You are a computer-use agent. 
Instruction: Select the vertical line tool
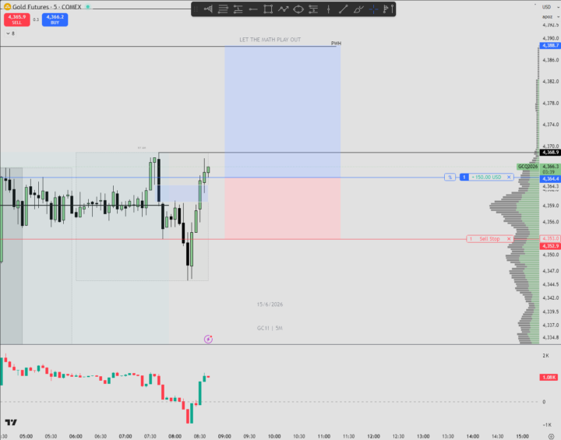328,9
